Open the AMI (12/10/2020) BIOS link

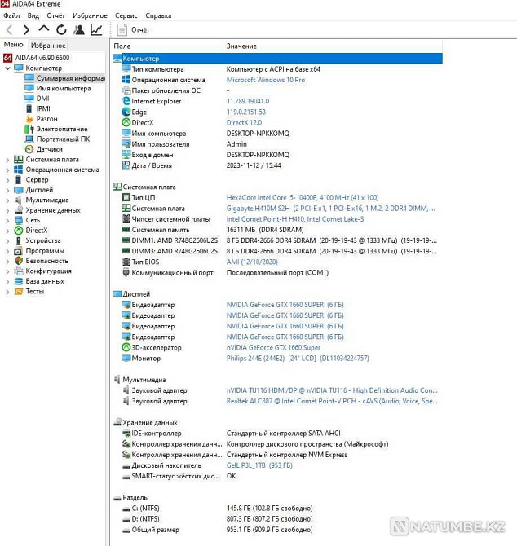tap(252, 262)
